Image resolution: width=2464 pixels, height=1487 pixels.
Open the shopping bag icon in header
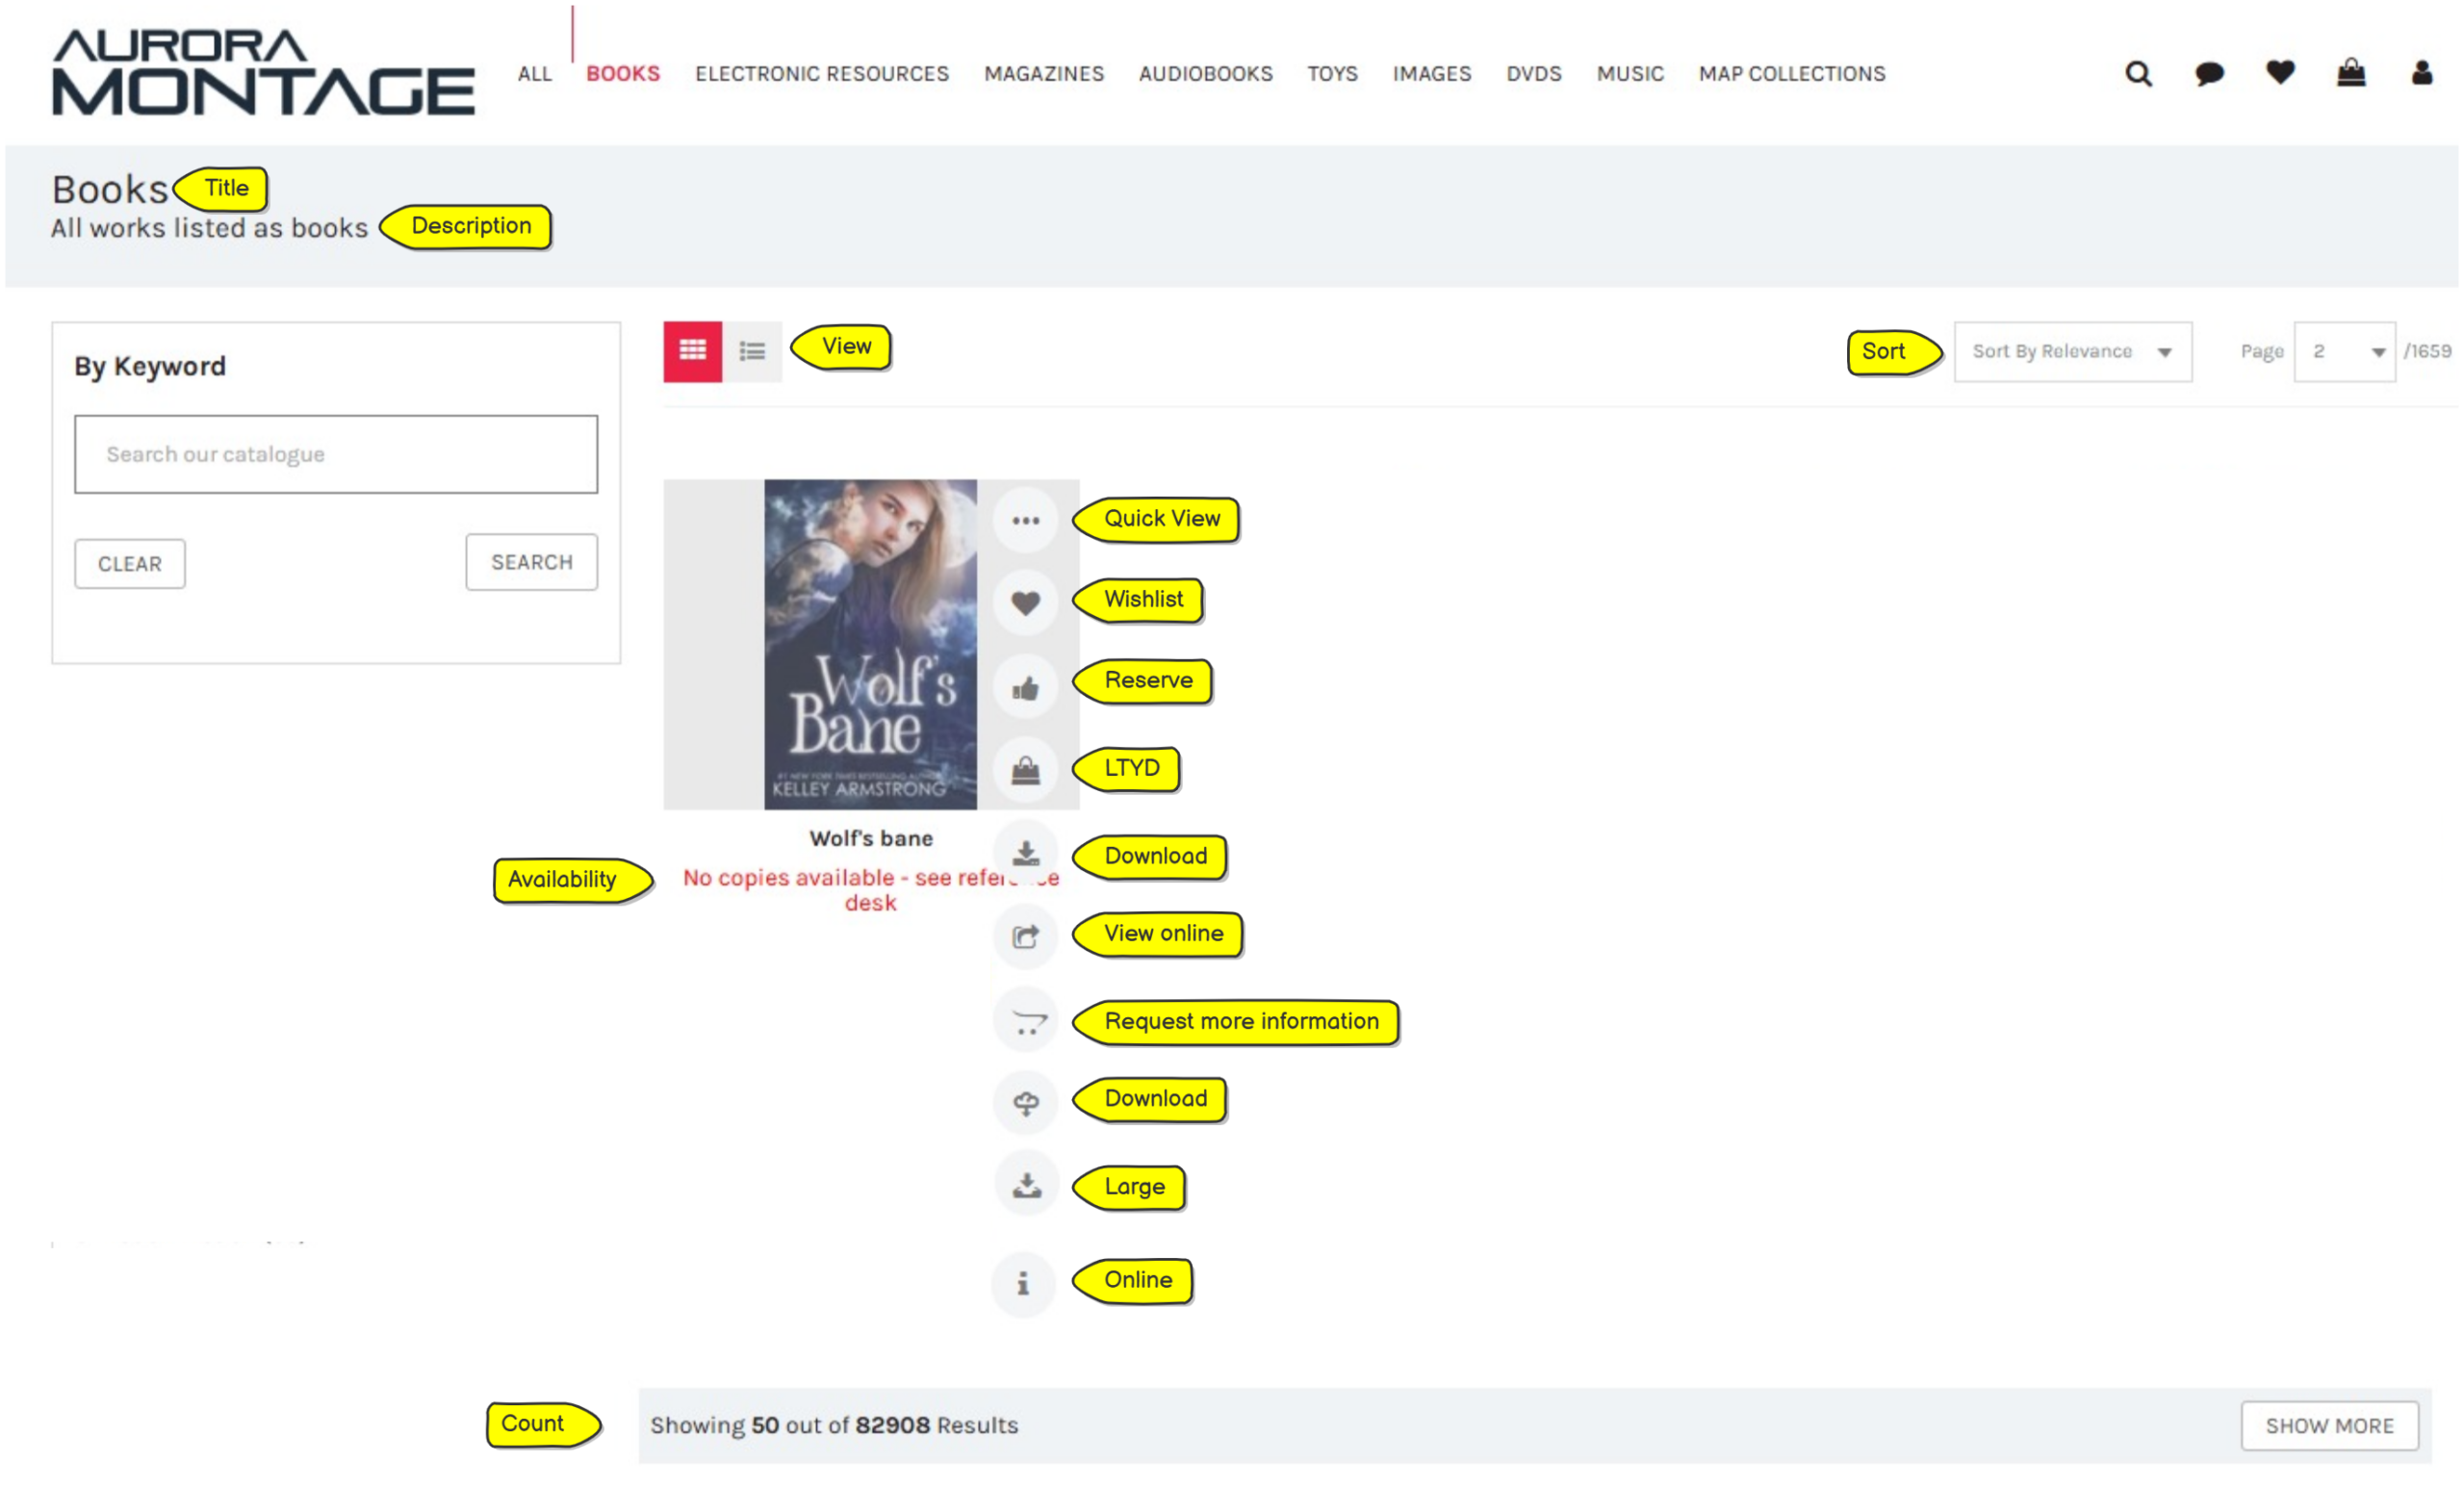point(2351,72)
